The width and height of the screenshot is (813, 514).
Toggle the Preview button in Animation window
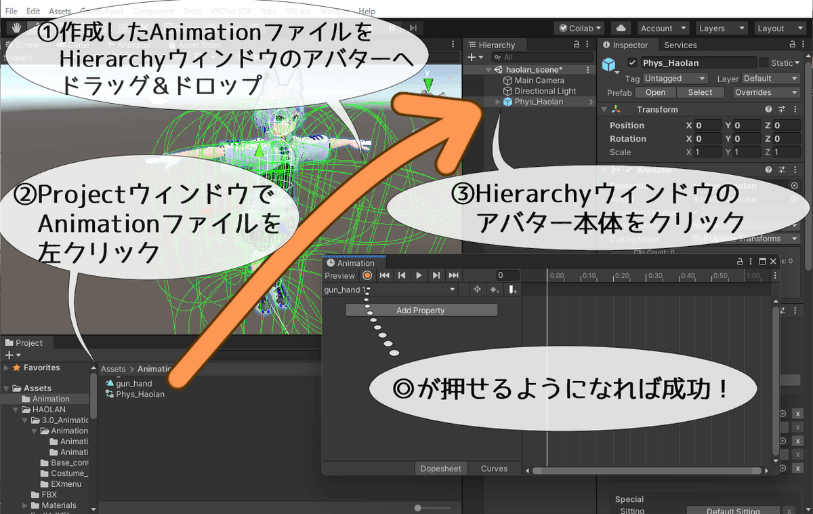point(339,275)
